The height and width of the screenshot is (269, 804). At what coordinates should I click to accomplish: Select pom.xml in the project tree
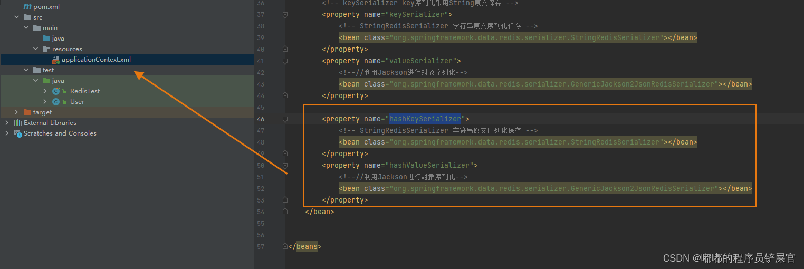[46, 7]
